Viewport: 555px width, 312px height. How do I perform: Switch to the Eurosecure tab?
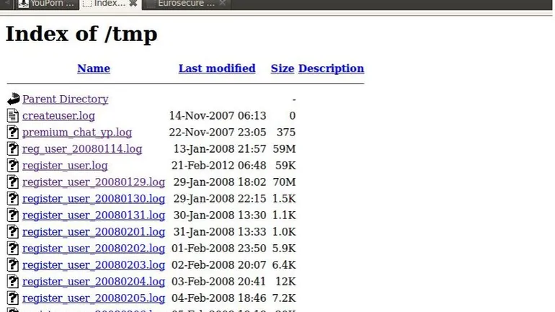(185, 4)
